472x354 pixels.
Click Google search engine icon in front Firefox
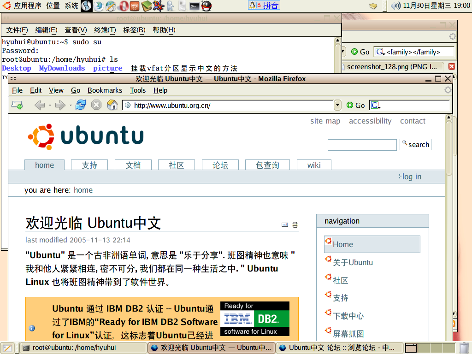pos(375,105)
